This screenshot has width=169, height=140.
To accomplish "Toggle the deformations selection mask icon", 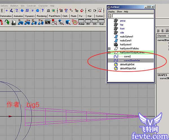I will (x=27, y=11).
